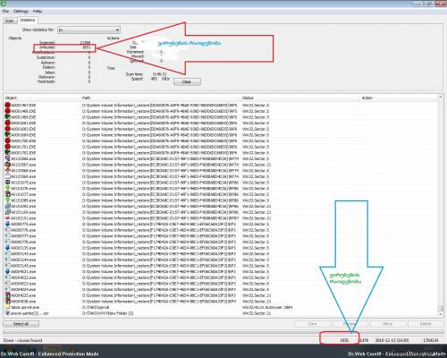
Task: Click the 'Done - viruses found' status text
Action: point(23,340)
